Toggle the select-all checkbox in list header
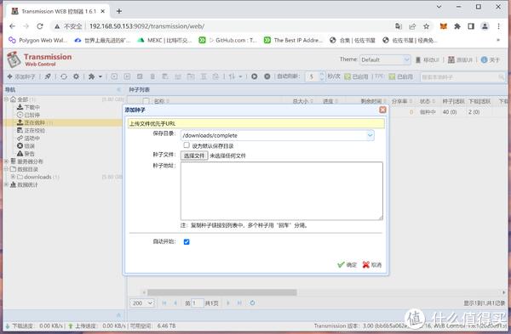This screenshot has height=334, width=511. pyautogui.click(x=146, y=101)
